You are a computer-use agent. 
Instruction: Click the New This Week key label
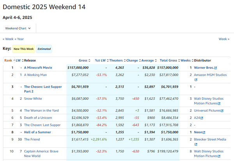click(x=24, y=49)
